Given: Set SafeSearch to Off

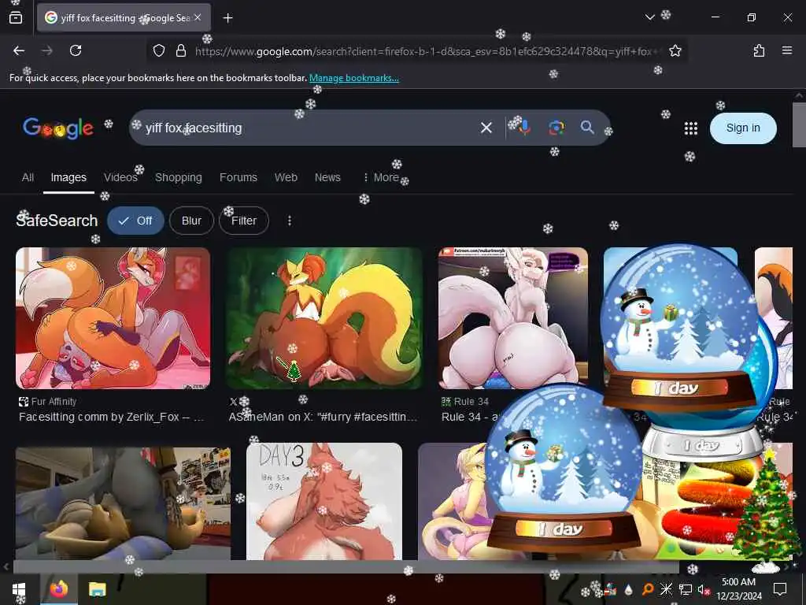Looking at the screenshot, I should point(135,221).
